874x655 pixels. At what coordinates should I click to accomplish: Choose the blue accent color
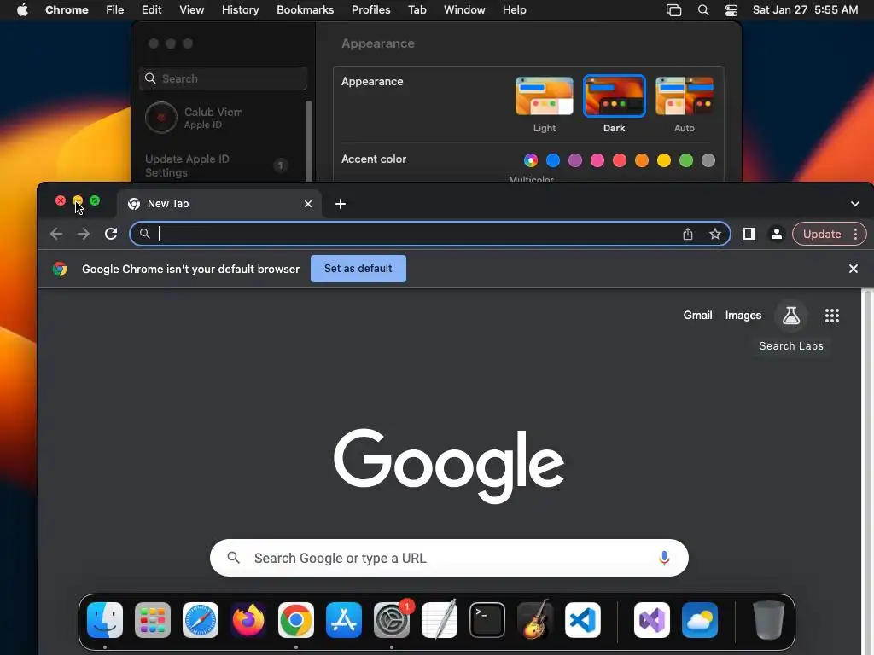(x=553, y=160)
